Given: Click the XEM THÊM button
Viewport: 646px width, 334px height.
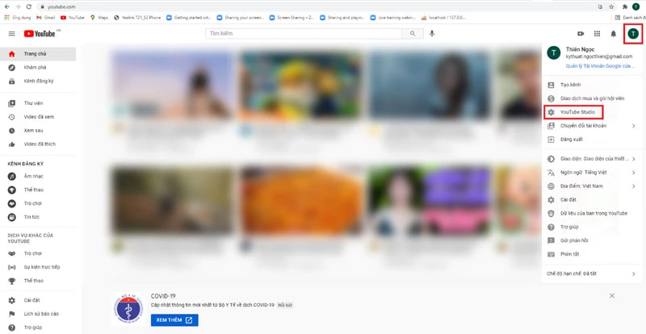Looking at the screenshot, I should tap(174, 320).
